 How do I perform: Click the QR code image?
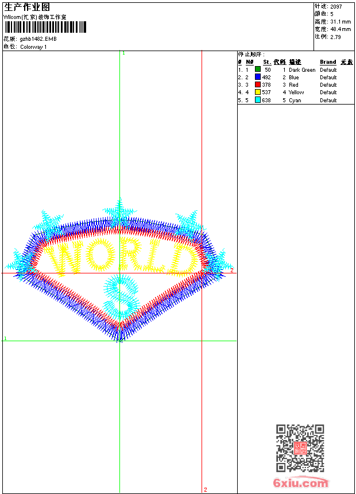pos(300,448)
